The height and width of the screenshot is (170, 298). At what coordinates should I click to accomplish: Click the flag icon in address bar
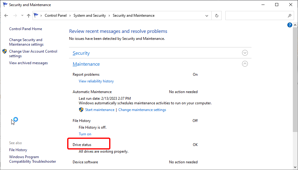pos(36,16)
